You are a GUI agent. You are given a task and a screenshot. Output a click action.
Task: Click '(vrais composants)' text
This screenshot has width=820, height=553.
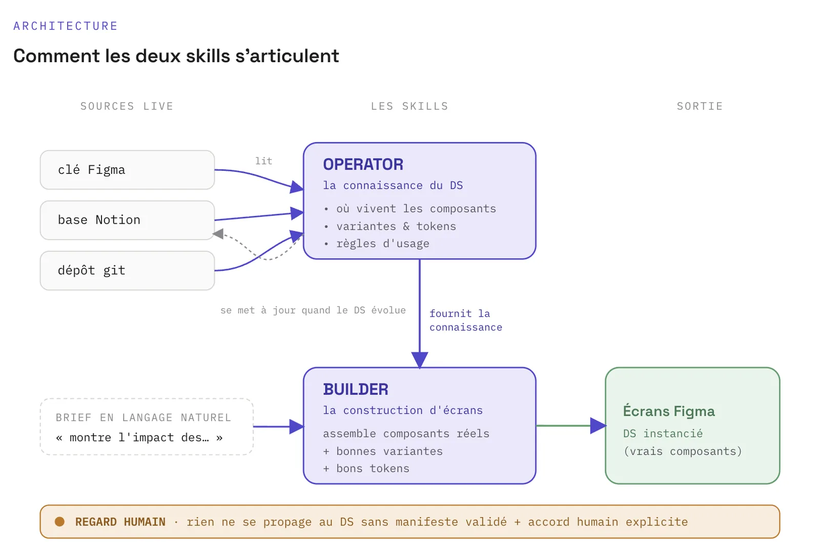pyautogui.click(x=683, y=451)
